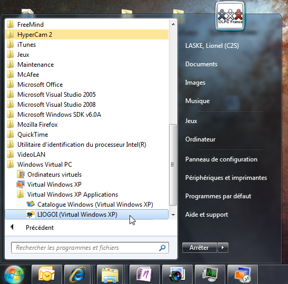Open Microsoft Visual Studio 2005 folder
This screenshot has width=288, height=284.
pos(87,95)
